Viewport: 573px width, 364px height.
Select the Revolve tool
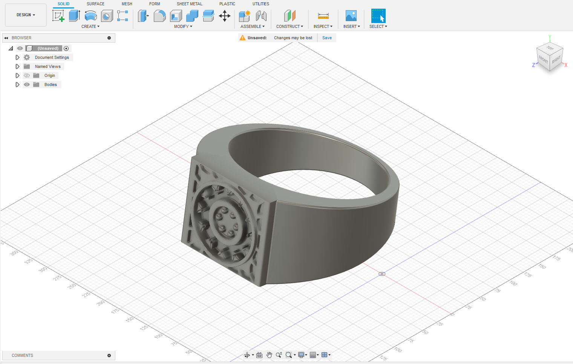(91, 16)
